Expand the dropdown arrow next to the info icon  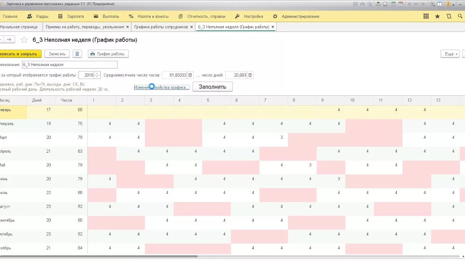pyautogui.click(x=454, y=5)
